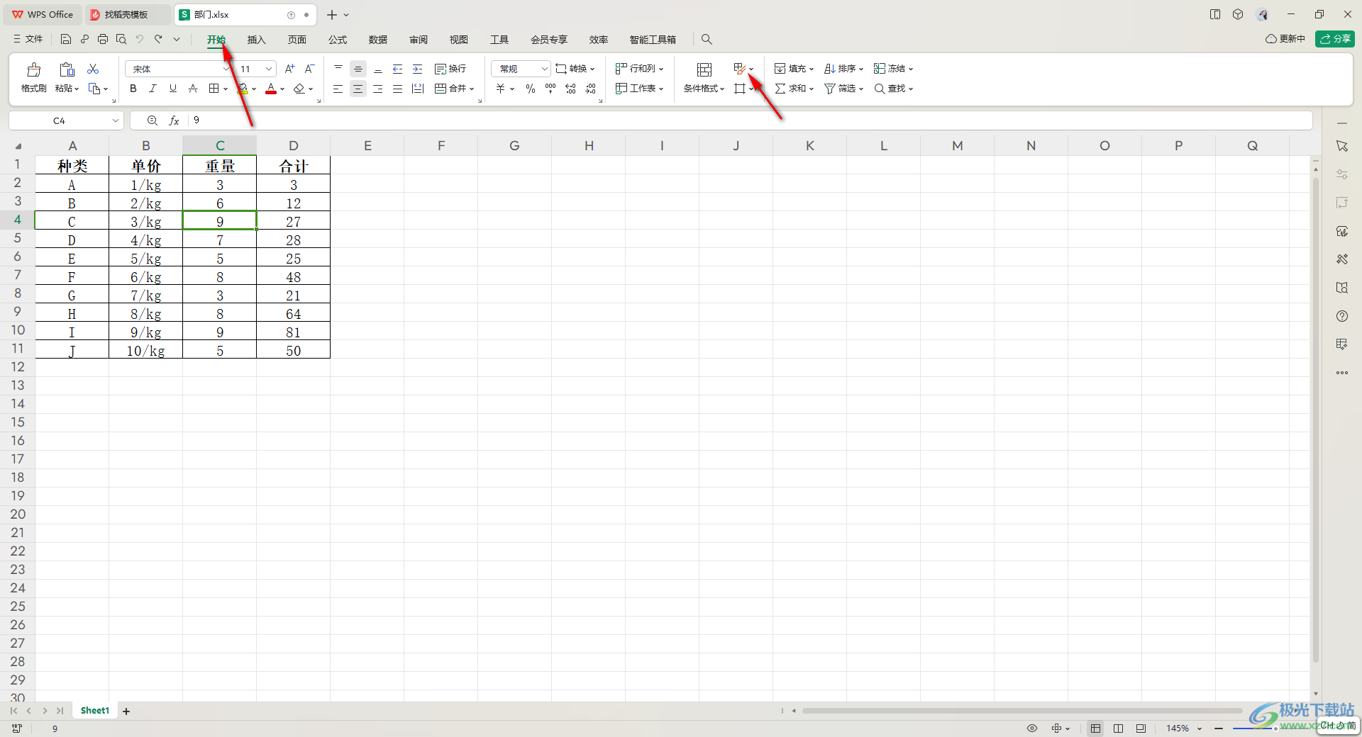This screenshot has width=1362, height=737.
Task: Open the File (文件) menu
Action: (x=28, y=39)
